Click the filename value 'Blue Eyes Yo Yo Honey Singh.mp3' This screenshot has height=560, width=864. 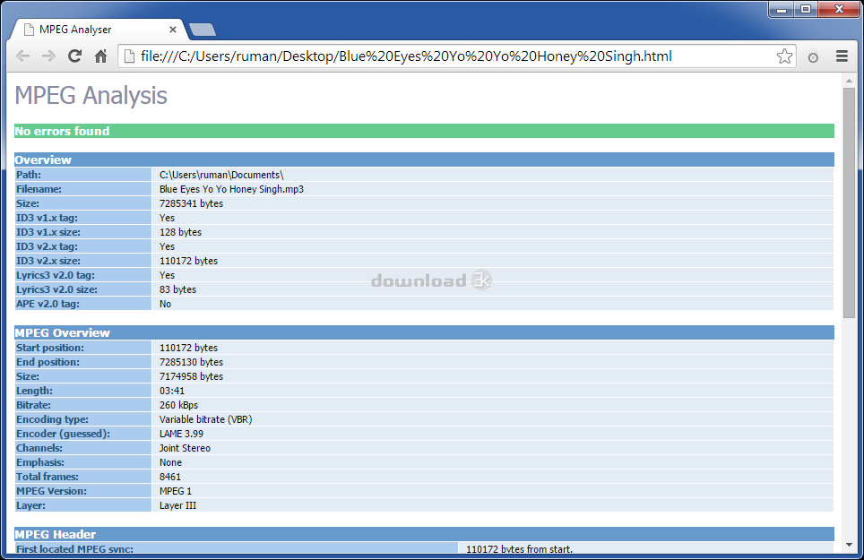coord(231,189)
